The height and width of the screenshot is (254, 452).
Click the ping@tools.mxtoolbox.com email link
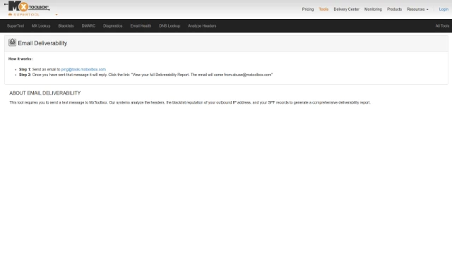[x=83, y=69]
